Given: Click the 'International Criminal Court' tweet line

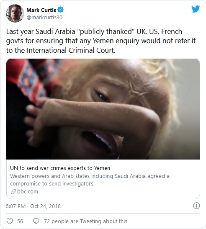Looking at the screenshot, I should [x=61, y=50].
